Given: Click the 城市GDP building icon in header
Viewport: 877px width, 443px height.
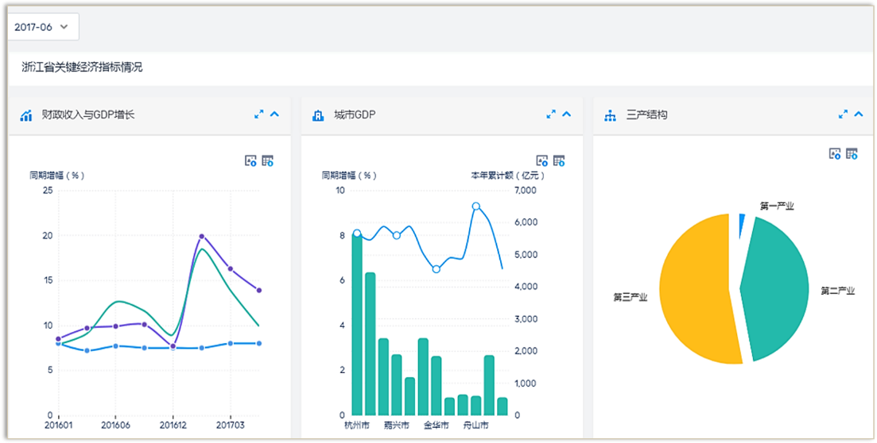Looking at the screenshot, I should [318, 115].
